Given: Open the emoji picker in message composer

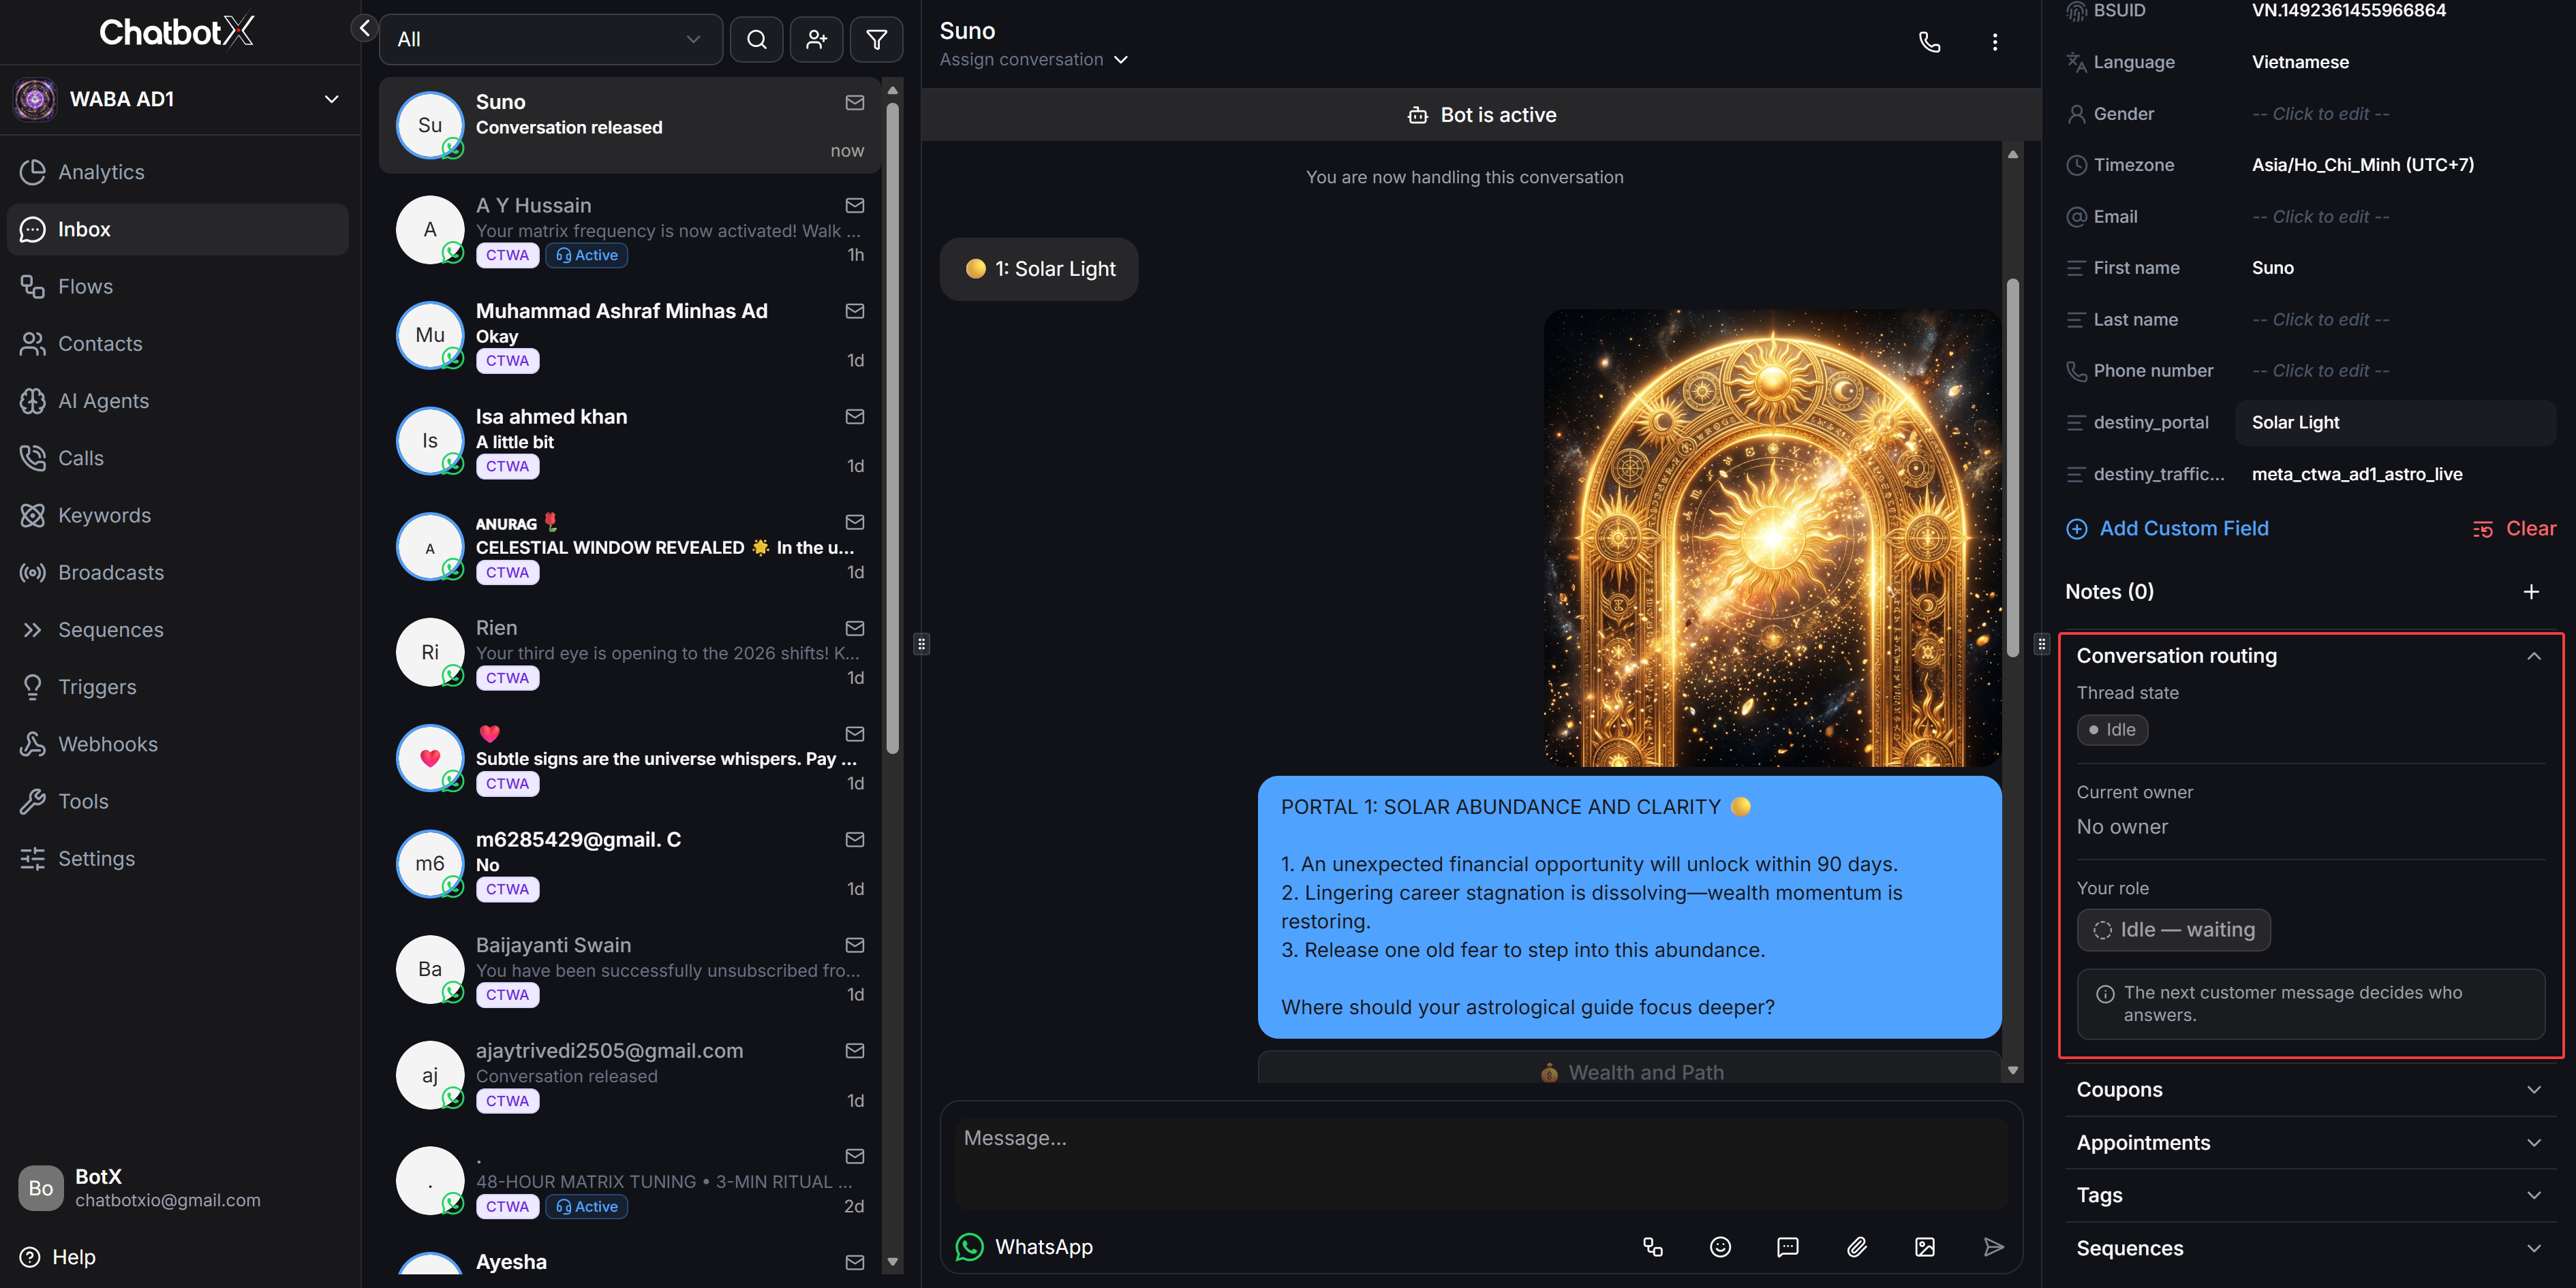Looking at the screenshot, I should (x=1721, y=1247).
